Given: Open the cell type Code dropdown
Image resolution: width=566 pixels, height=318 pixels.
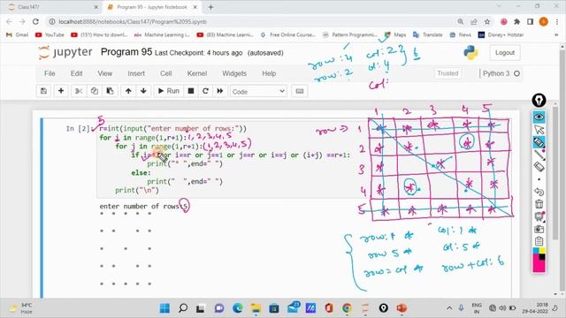Looking at the screenshot, I should (258, 92).
